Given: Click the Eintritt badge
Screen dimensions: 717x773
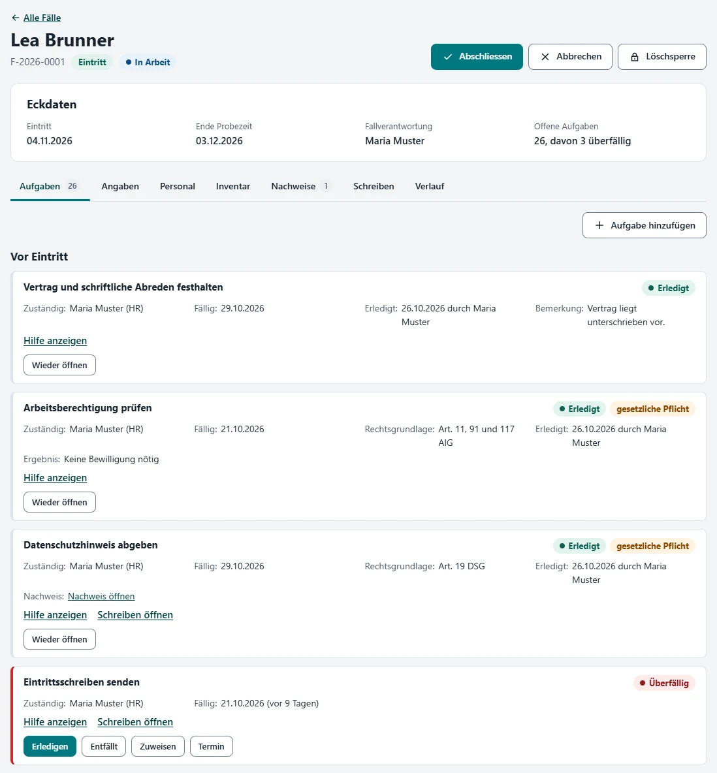Looking at the screenshot, I should [x=92, y=62].
